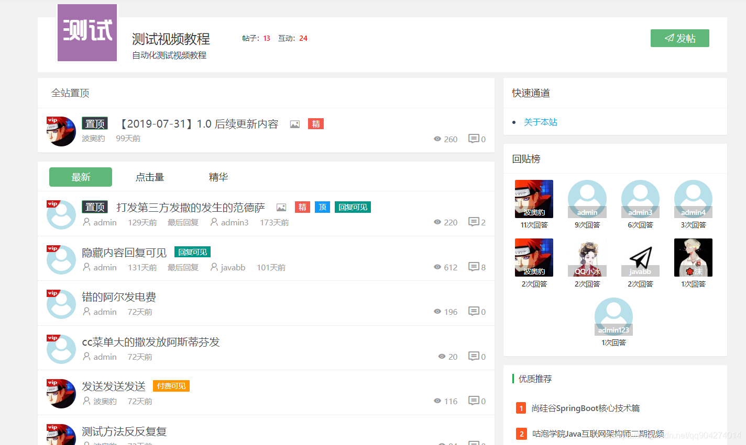Open post 打发第三方发撒的发生的范德萨
The height and width of the screenshot is (445, 746).
coord(191,207)
